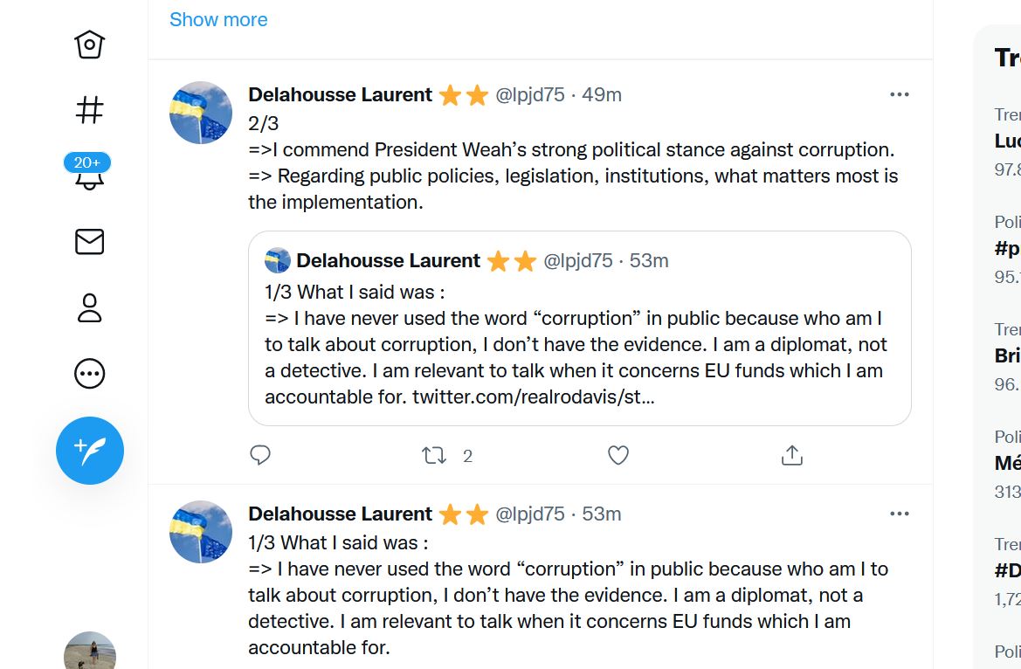Open options menu on 49m tweet
Image resolution: width=1021 pixels, height=669 pixels.
click(x=899, y=94)
